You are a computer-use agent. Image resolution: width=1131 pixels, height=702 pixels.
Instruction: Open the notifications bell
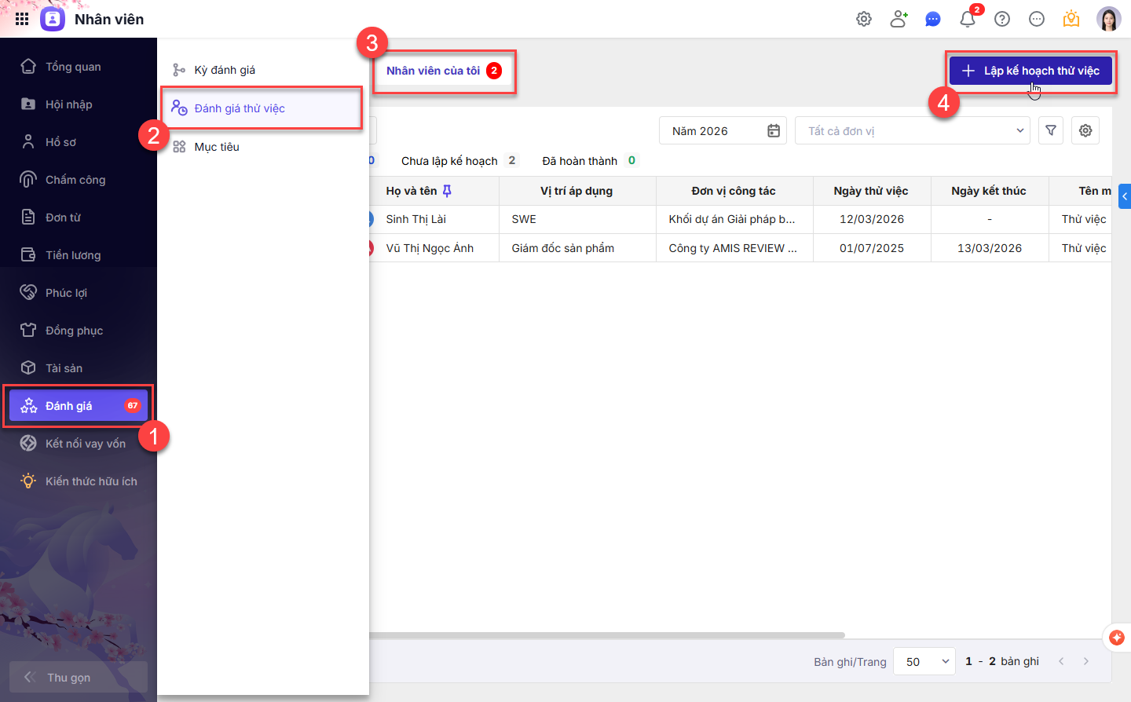click(968, 19)
